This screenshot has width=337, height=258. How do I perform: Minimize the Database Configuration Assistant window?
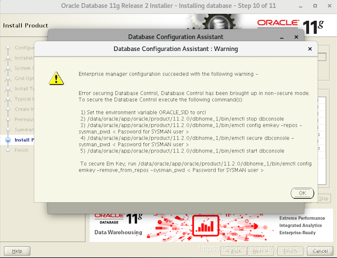click(x=282, y=38)
